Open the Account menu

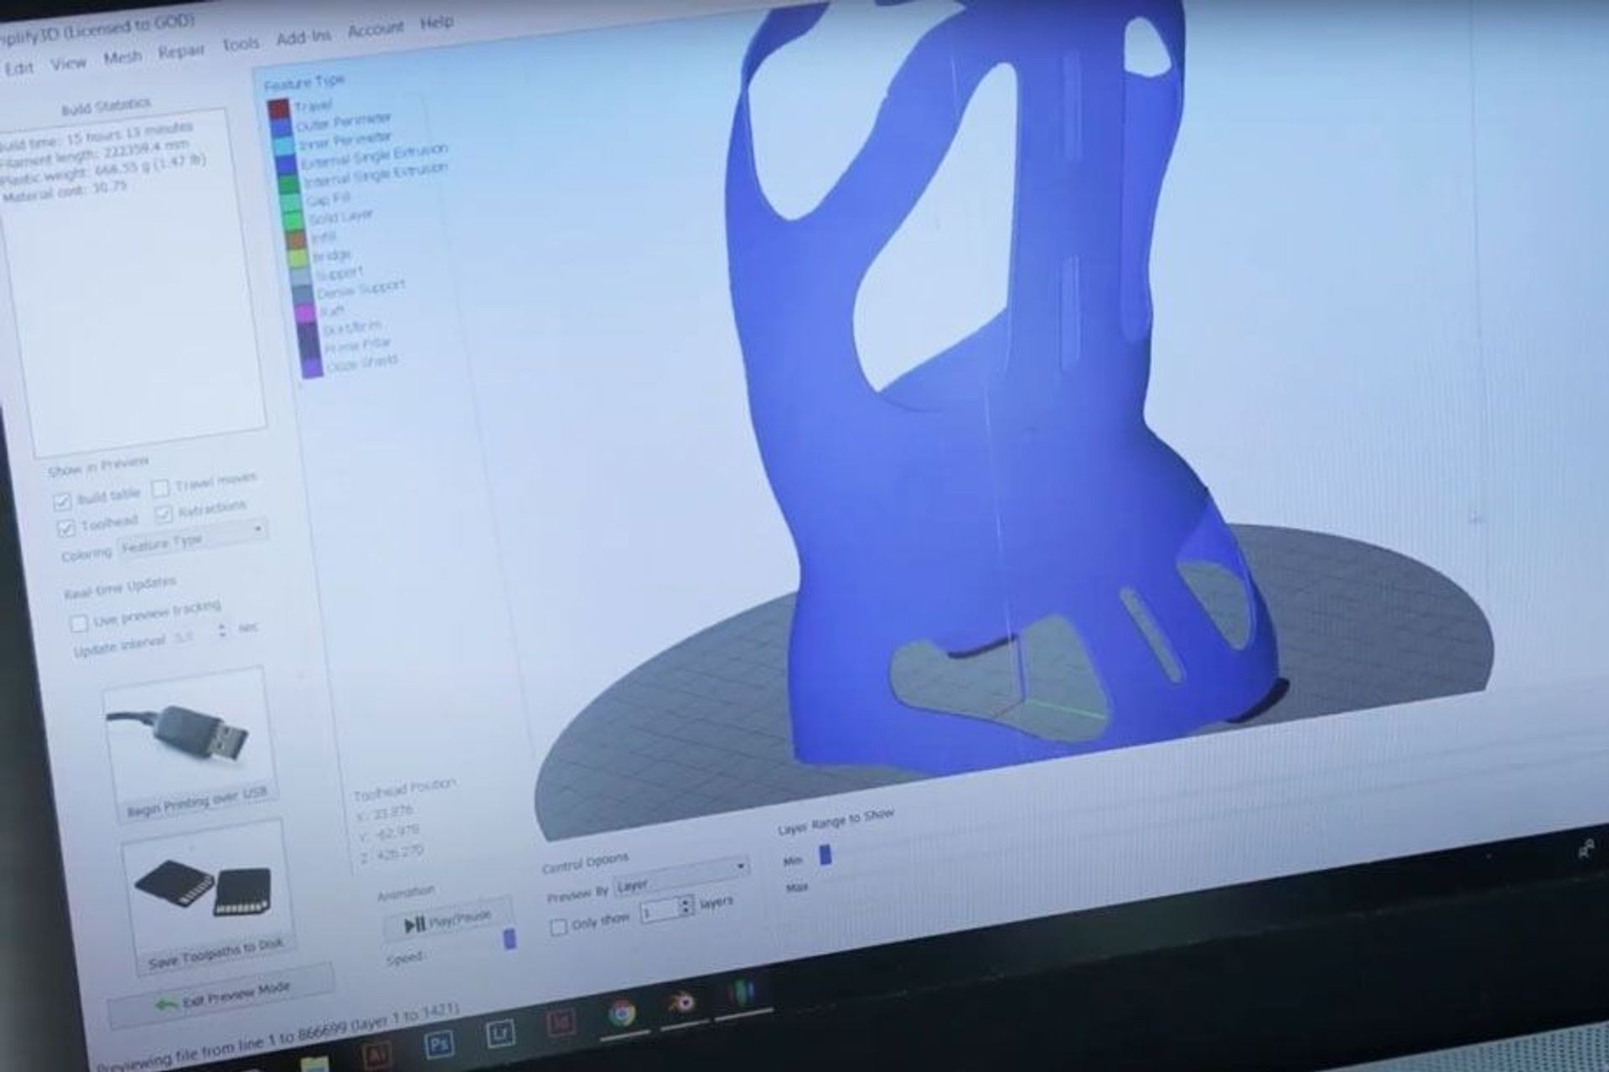[x=375, y=29]
